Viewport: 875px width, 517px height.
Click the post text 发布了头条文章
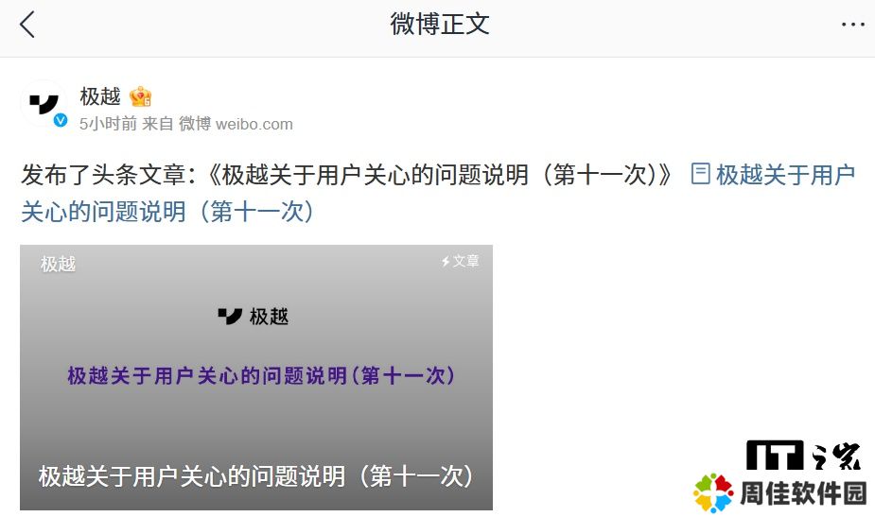tap(103, 175)
